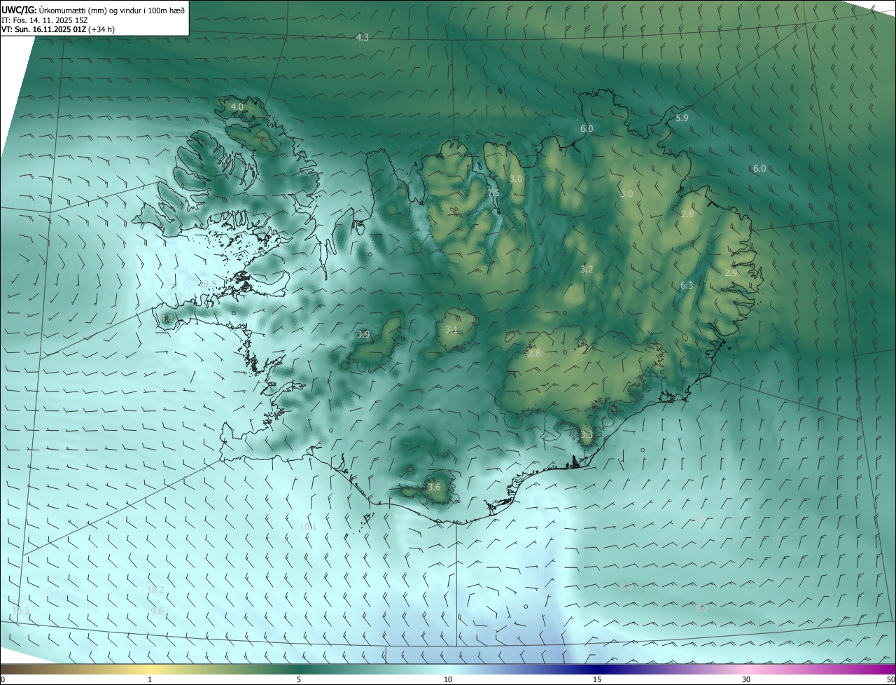Click the color scale tick labeled 15
The width and height of the screenshot is (896, 685).
point(597,679)
